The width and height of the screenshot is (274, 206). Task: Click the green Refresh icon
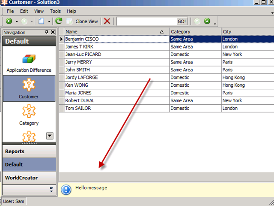59,21
